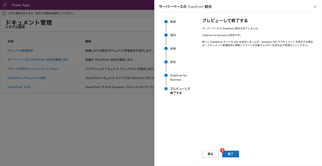The image size is (322, 166).
Task: Select the 概要 step label
Action: click(x=173, y=22)
